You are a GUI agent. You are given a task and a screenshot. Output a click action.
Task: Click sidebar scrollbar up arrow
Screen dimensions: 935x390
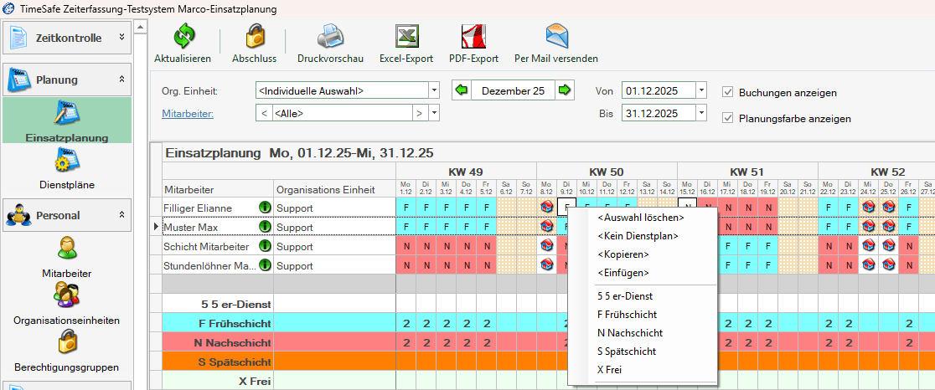coord(140,26)
